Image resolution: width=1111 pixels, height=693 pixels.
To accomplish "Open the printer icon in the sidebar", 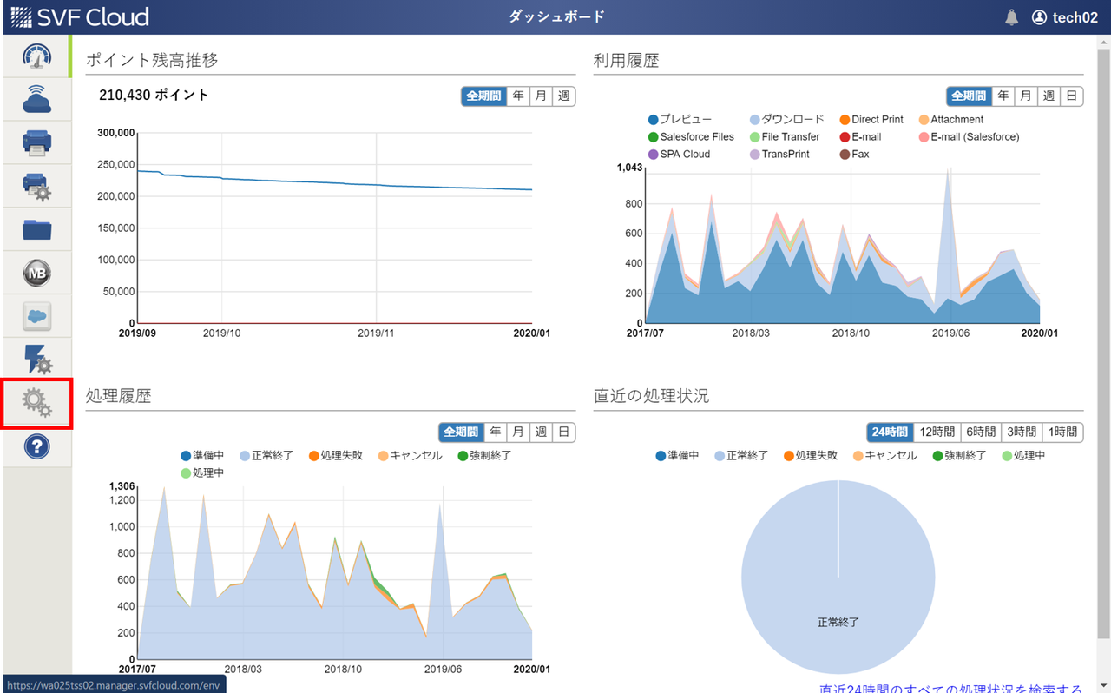I will (x=36, y=142).
